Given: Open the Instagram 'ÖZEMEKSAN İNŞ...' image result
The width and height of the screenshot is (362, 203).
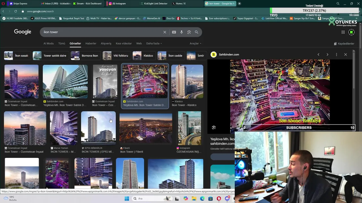Looking at the screenshot, I should pos(189,133).
